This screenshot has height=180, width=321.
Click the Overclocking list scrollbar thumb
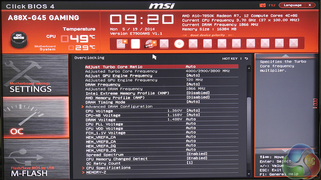click(249, 130)
